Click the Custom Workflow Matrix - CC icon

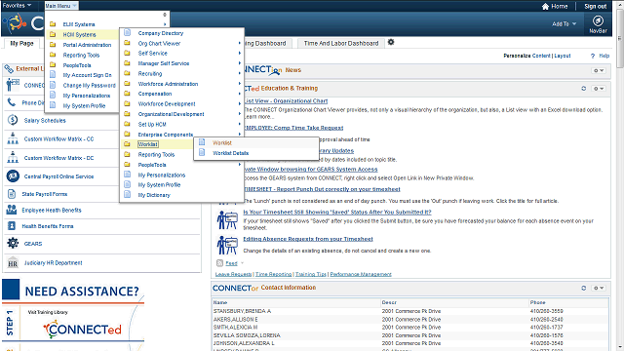click(13, 138)
